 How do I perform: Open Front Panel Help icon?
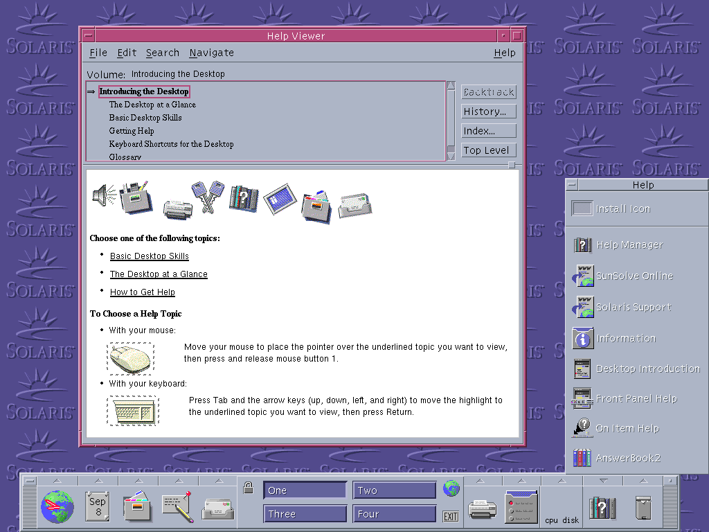582,398
